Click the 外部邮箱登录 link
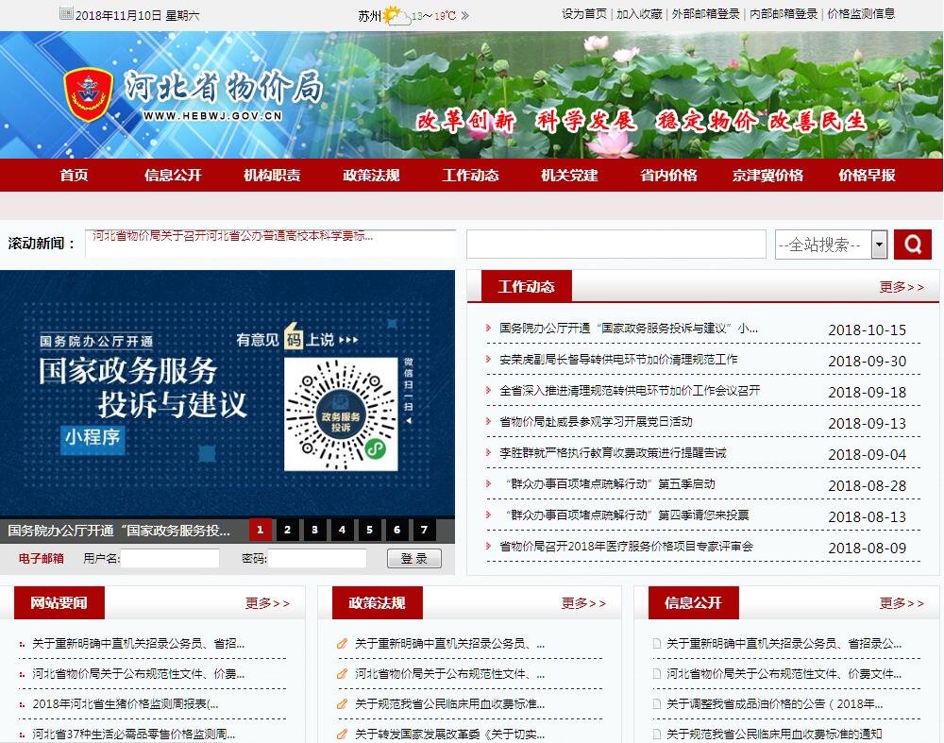Screen dimensions: 944x743 [705, 14]
